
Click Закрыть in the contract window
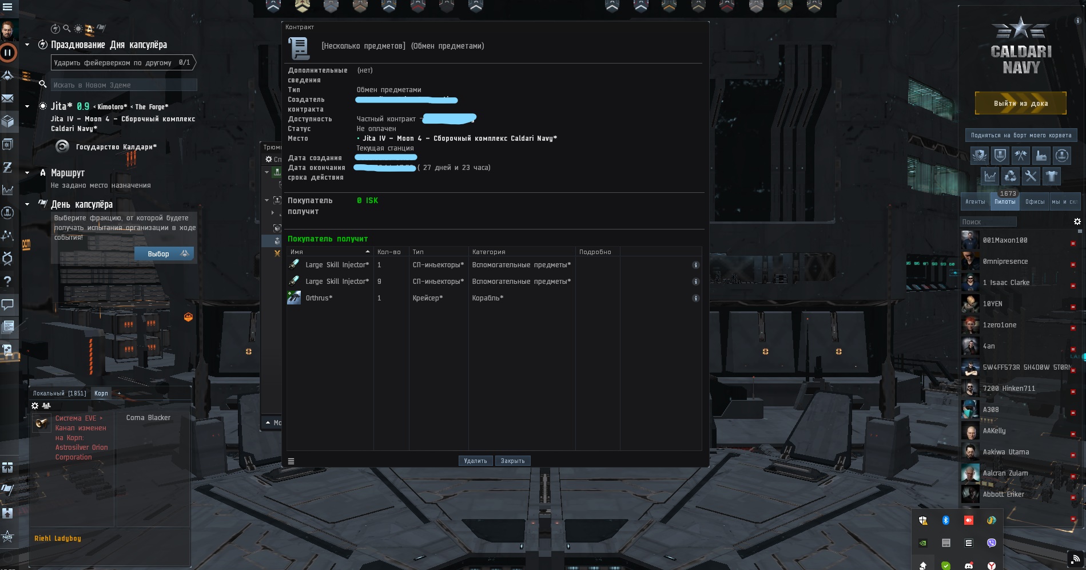tap(512, 461)
